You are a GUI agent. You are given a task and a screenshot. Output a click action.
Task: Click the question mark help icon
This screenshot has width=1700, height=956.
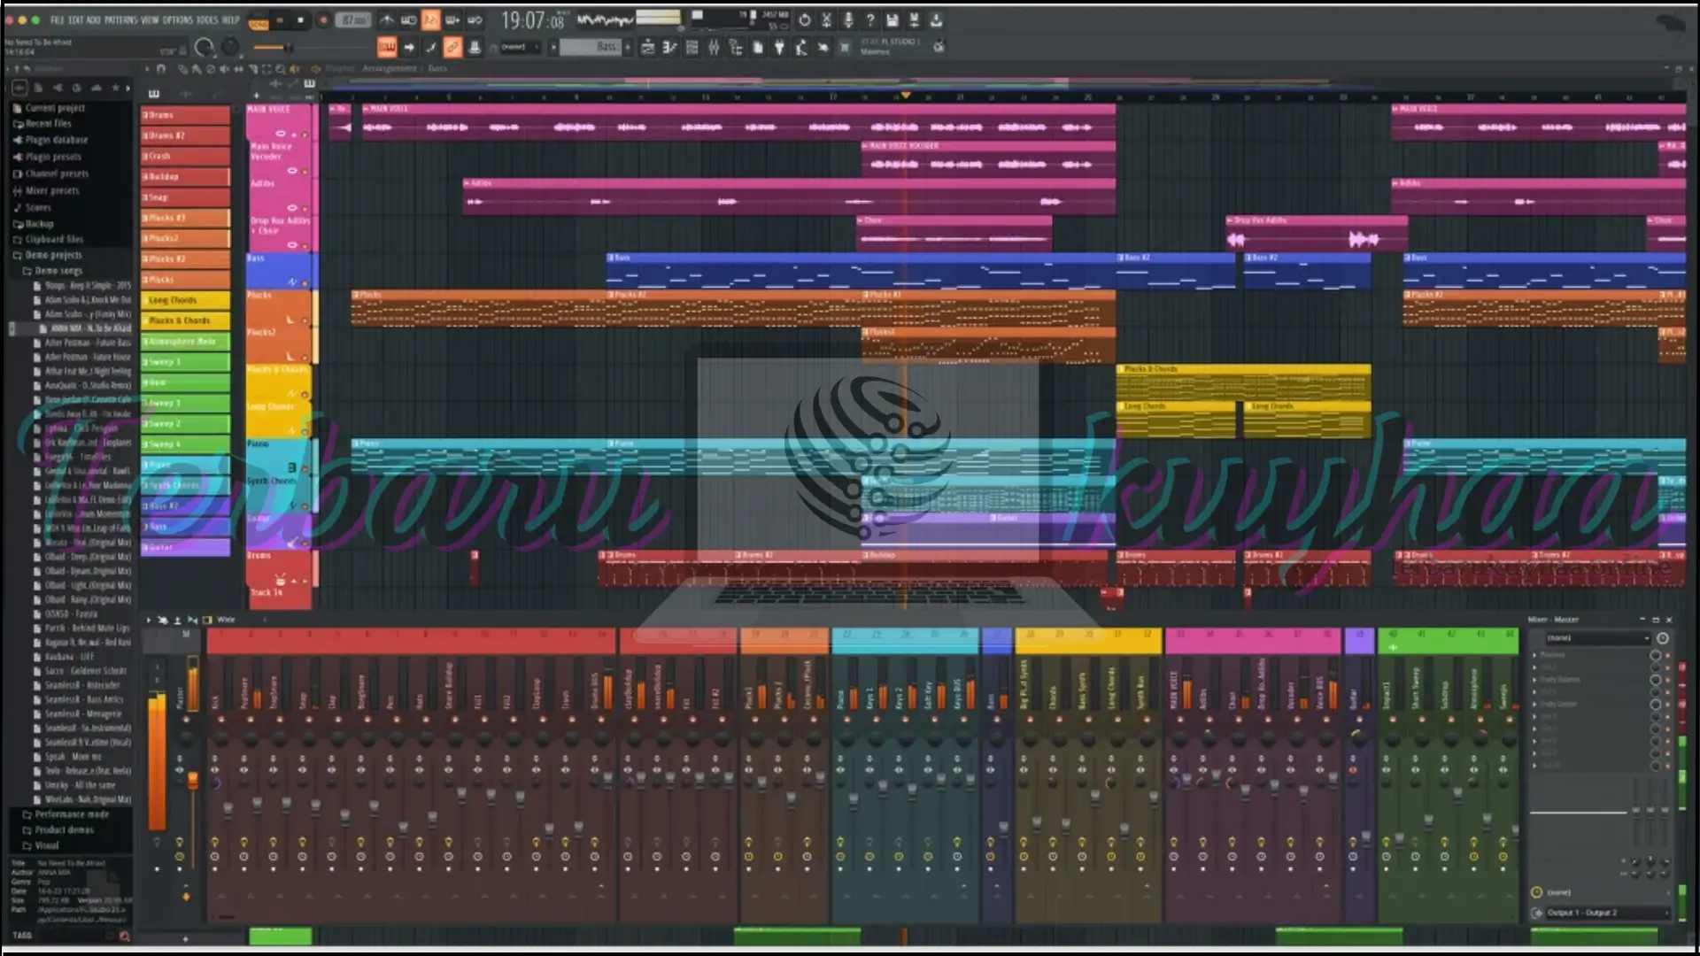(870, 19)
